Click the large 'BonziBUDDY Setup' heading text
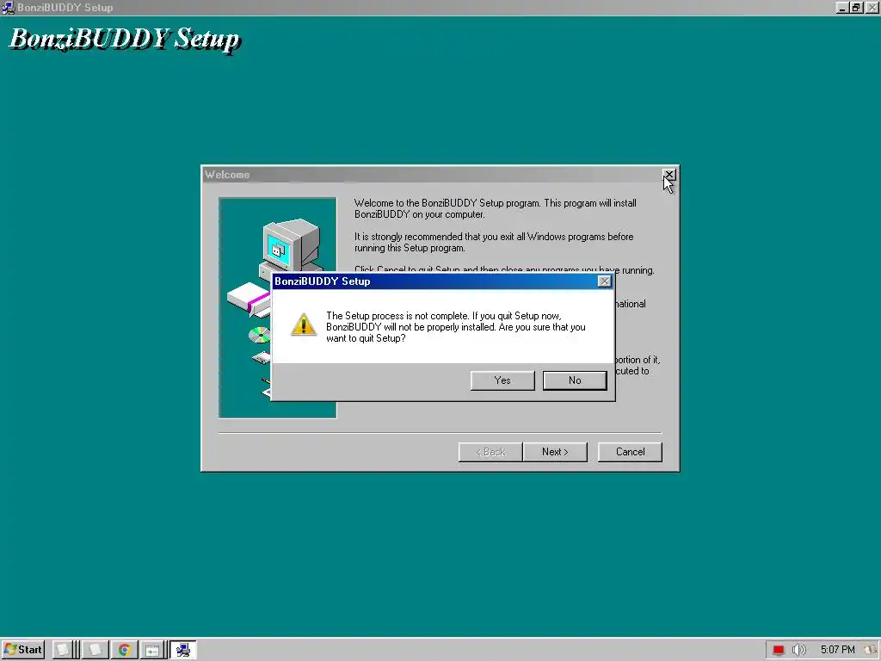 (x=124, y=39)
